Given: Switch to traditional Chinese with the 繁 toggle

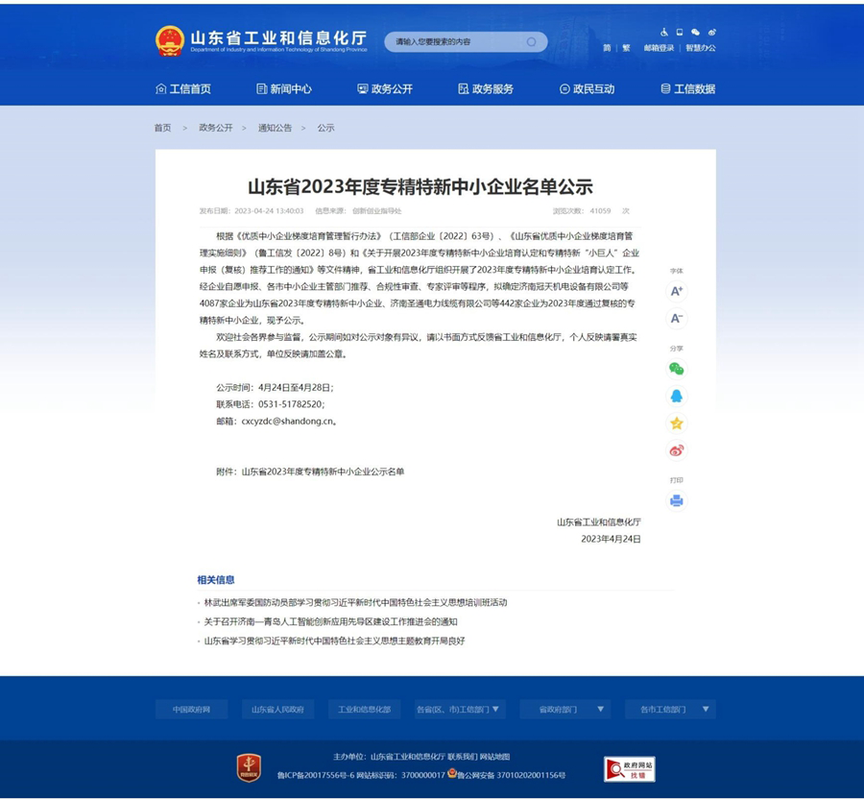Looking at the screenshot, I should [626, 48].
